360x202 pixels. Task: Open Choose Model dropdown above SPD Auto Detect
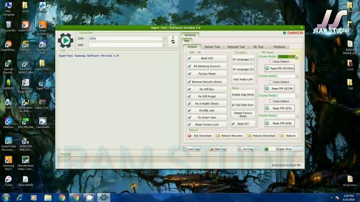click(297, 95)
